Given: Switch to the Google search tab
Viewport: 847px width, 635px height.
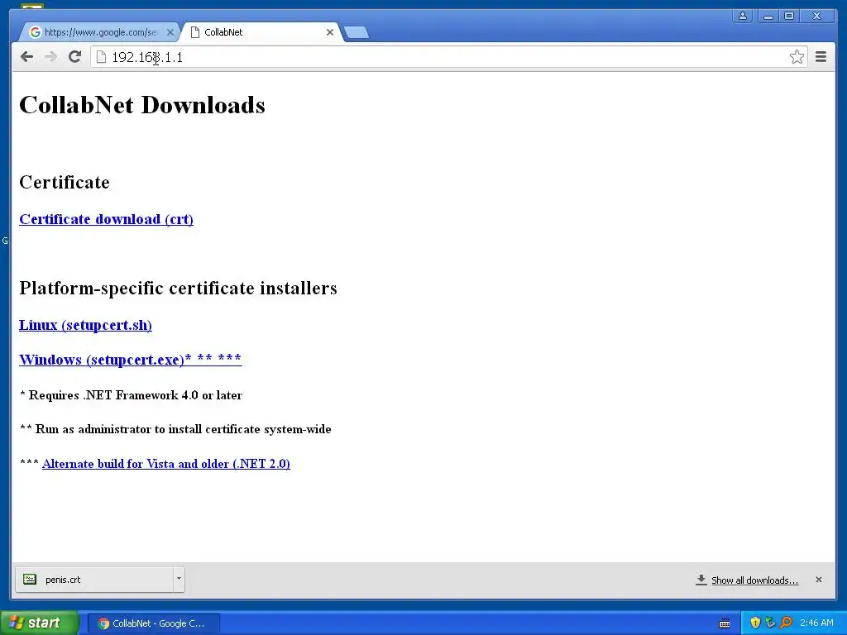Looking at the screenshot, I should click(101, 32).
